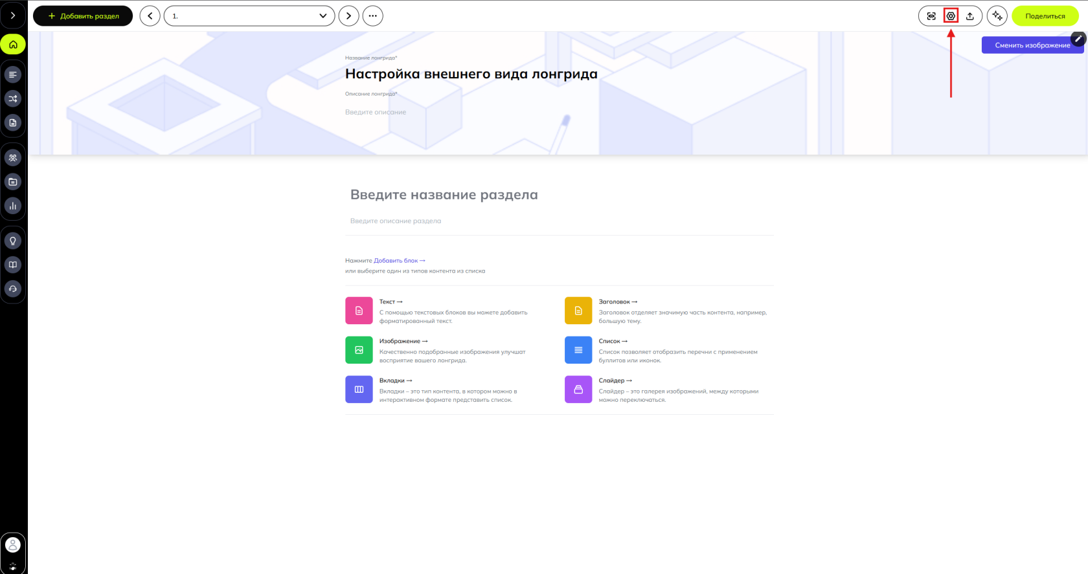The image size is (1088, 574).
Task: Expand the section selector dropdown
Action: point(249,16)
